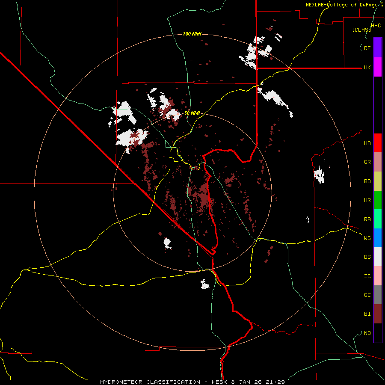The width and height of the screenshot is (385, 385).
Task: Click the RF purple legend swatch
Action: (378, 48)
